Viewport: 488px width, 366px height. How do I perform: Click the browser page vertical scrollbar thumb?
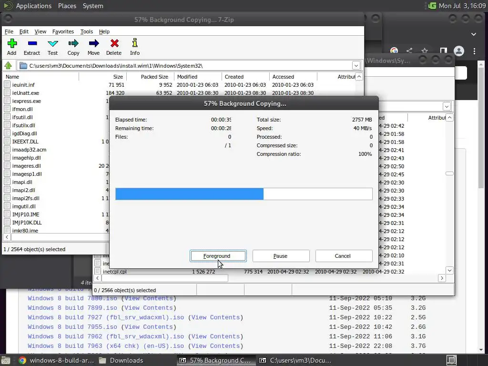tap(481, 128)
